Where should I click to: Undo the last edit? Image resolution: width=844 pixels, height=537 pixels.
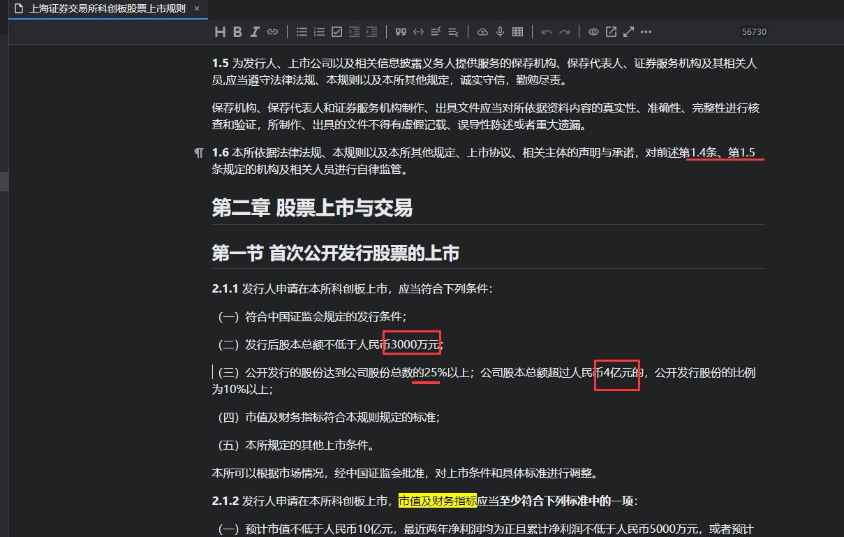[x=547, y=31]
